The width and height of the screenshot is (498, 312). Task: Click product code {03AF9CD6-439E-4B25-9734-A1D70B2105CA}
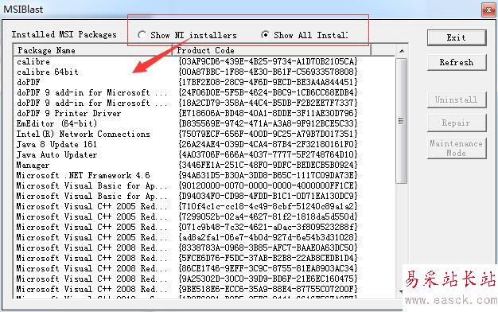[x=268, y=61]
